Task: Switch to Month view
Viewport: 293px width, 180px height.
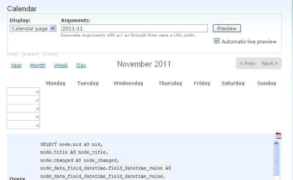Action: [38, 66]
